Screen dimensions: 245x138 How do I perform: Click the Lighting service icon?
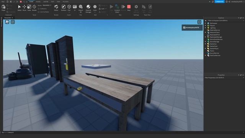(208, 28)
